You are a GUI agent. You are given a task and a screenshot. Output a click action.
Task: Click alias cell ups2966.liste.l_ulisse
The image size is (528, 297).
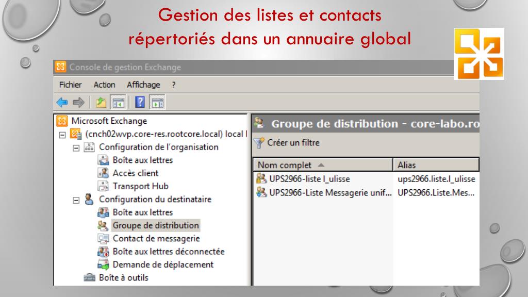436,179
